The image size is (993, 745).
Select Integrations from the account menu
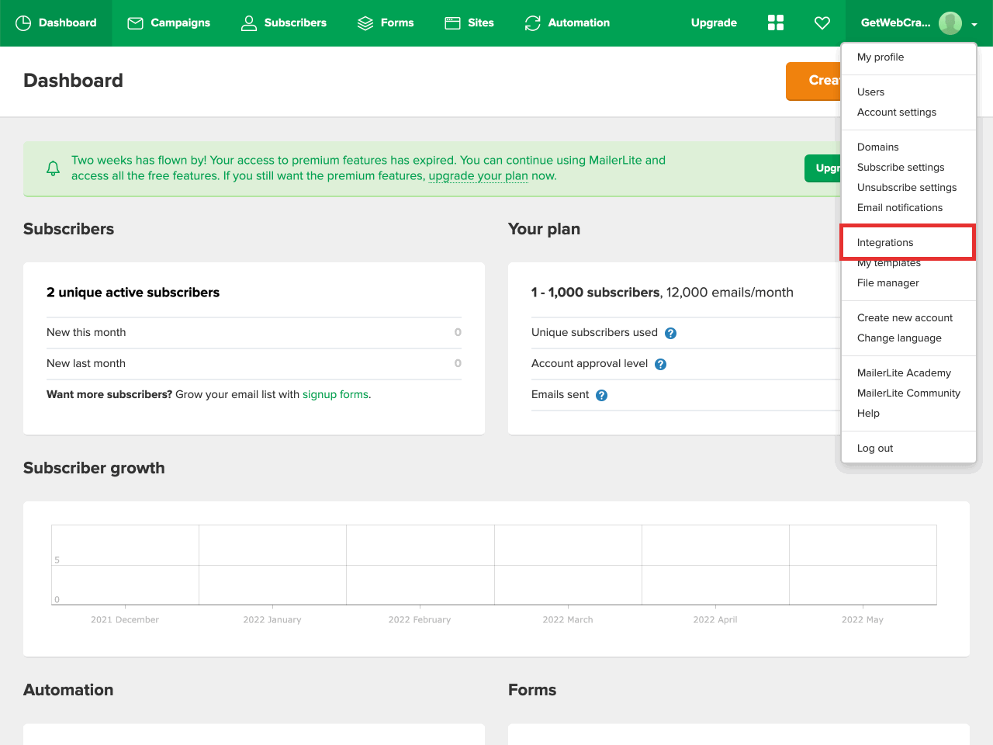tap(885, 242)
